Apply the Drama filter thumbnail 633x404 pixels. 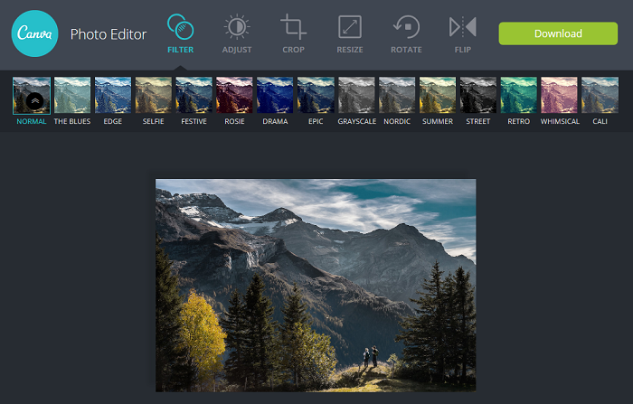(x=275, y=95)
